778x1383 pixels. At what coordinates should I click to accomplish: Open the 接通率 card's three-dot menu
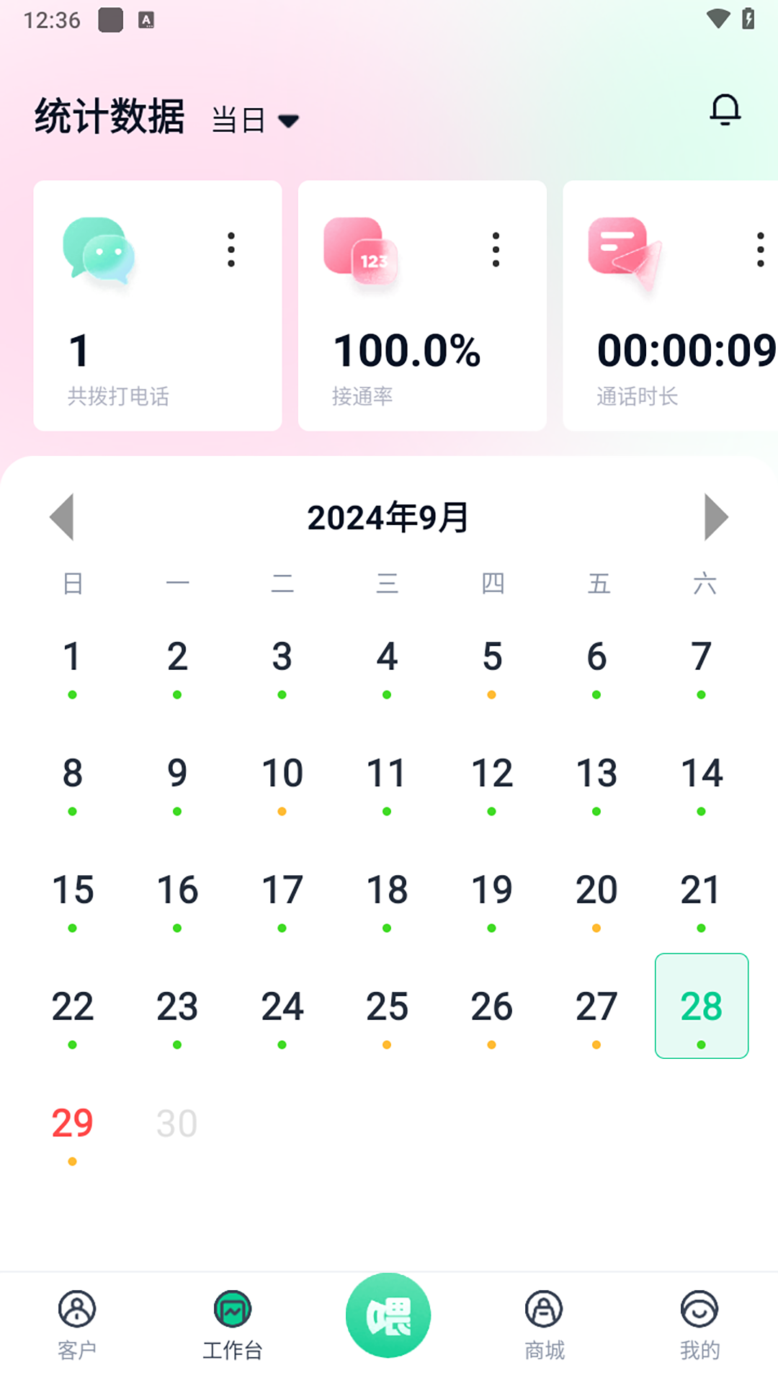point(496,250)
